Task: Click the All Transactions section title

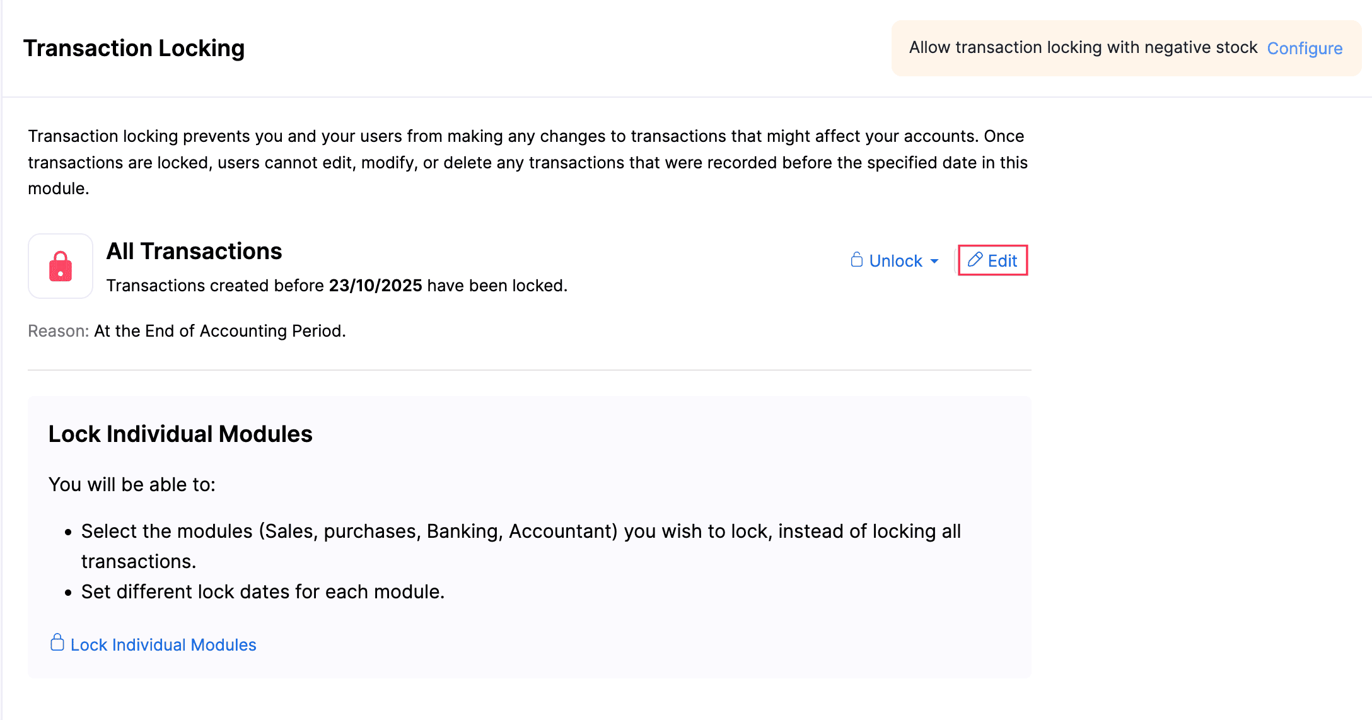Action: (x=194, y=251)
